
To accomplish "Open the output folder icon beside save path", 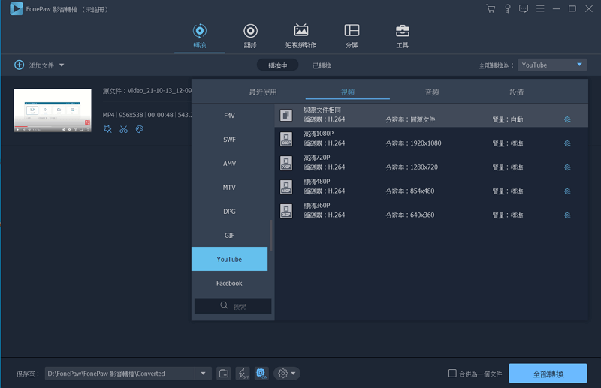I will coord(223,374).
